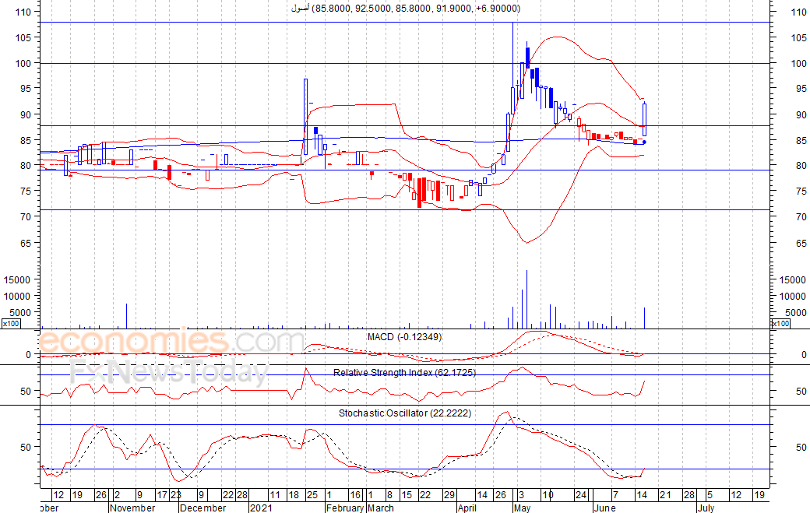This screenshot has height=513, width=810.
Task: Click the July month label on time axis
Action: [706, 508]
